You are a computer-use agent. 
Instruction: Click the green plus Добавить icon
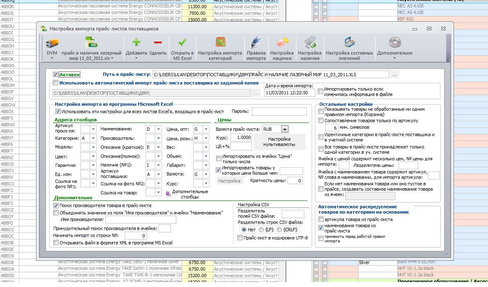point(136,42)
